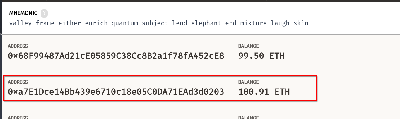Screen dimensions: 400x119
Task: Click the 100.91 ETH balance value
Action: click(x=264, y=92)
